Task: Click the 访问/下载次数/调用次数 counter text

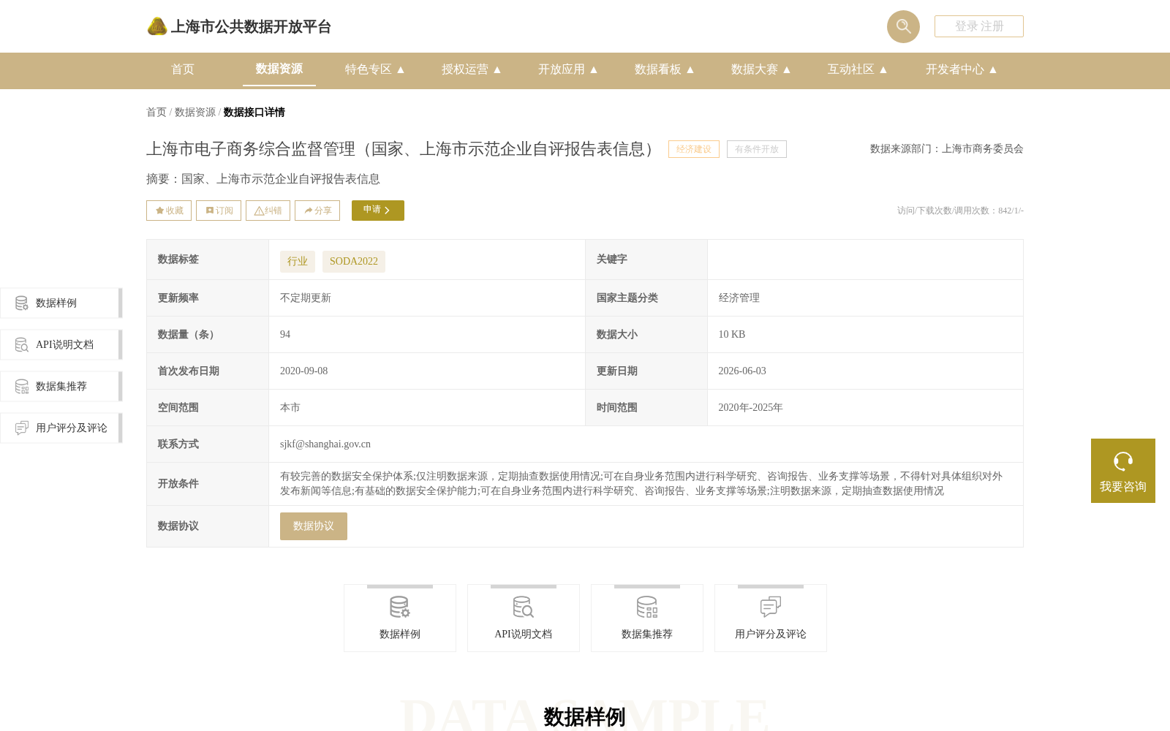Action: tap(961, 211)
